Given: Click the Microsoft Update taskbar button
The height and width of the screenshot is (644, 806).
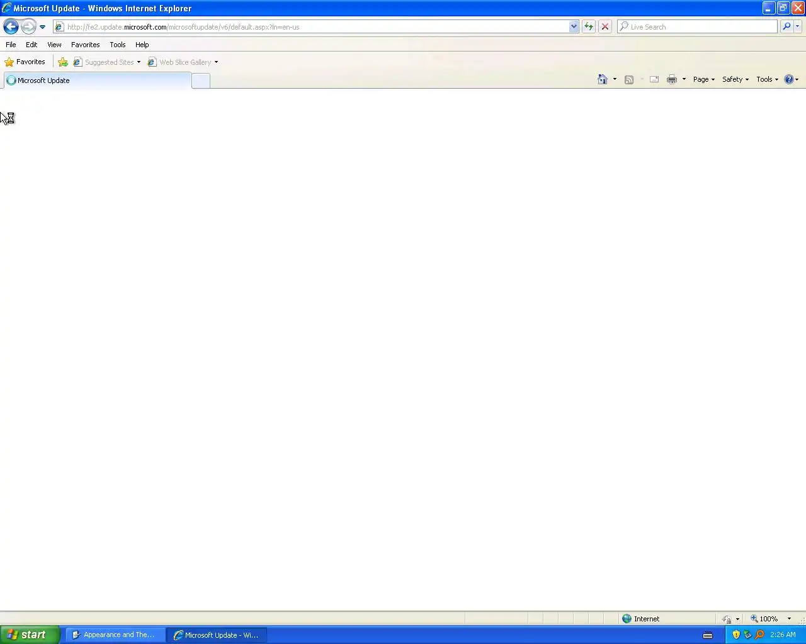Looking at the screenshot, I should tap(217, 635).
